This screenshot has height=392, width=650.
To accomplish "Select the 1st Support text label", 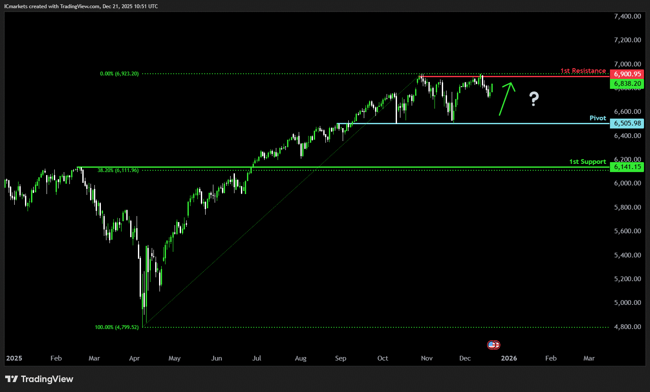I will pos(587,162).
